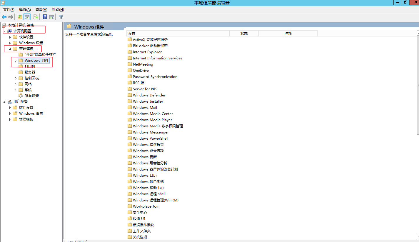
Task: Click the forward navigation arrow icon
Action: point(11,17)
